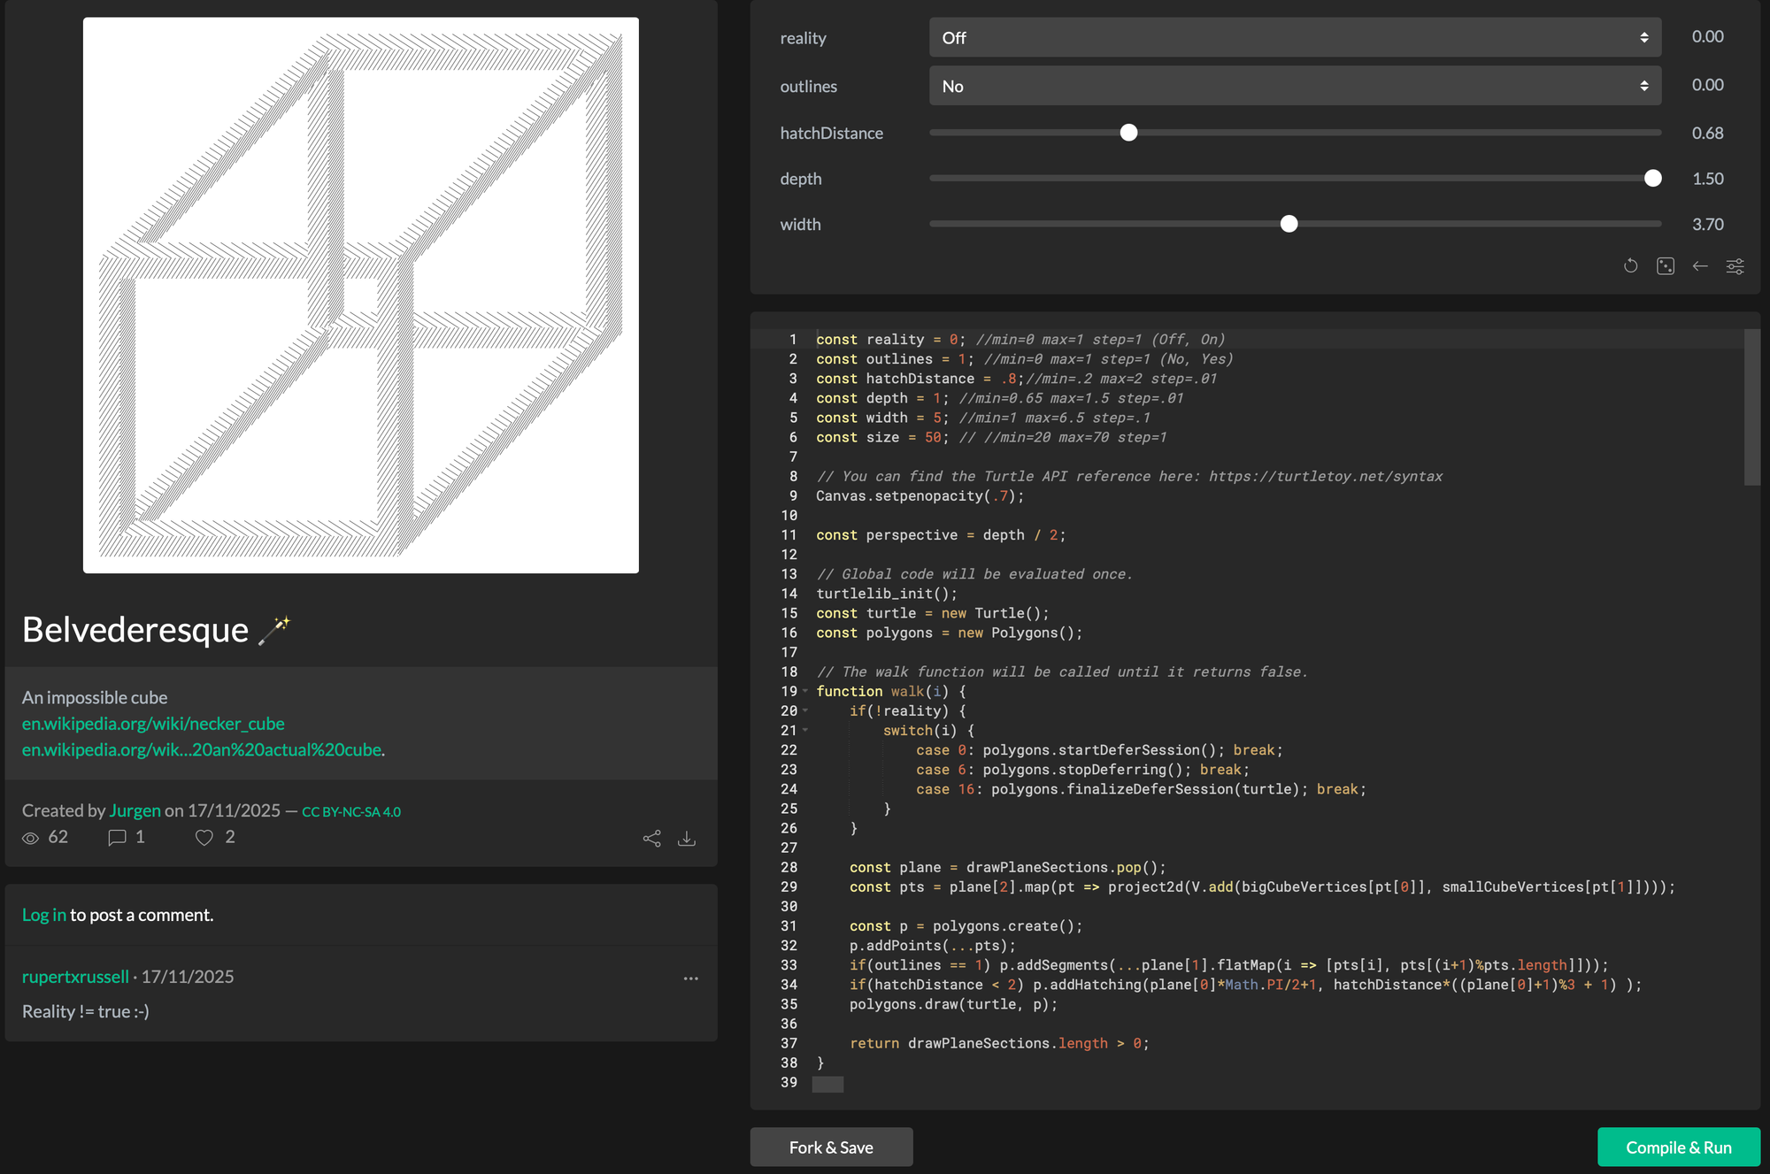Click the share icon
This screenshot has height=1174, width=1770.
(x=652, y=839)
